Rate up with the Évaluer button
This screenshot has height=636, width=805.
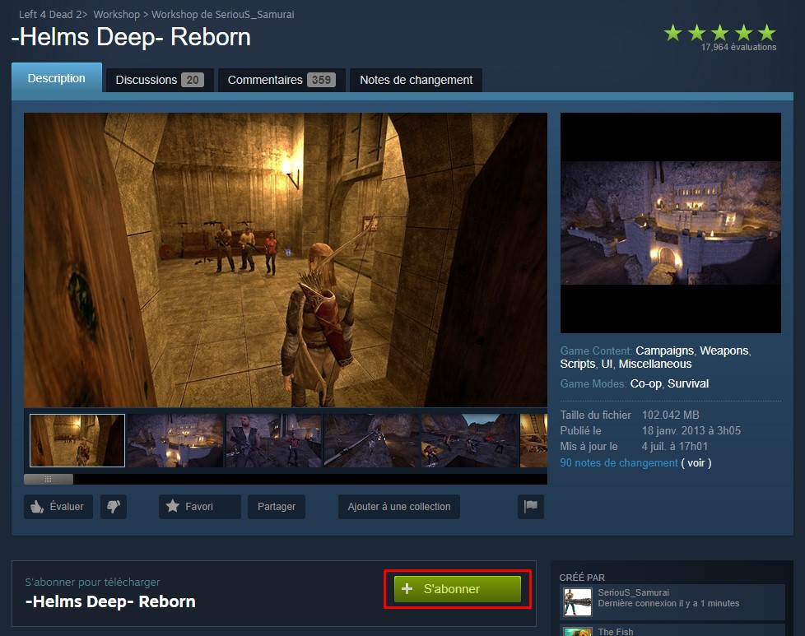[58, 507]
